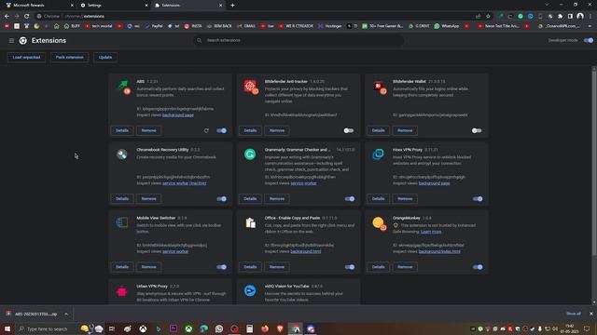Click Pack extension button
This screenshot has width=597, height=335.
tap(69, 58)
